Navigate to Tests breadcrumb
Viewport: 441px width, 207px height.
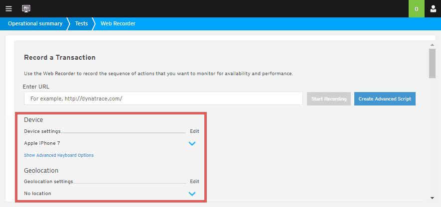click(82, 23)
